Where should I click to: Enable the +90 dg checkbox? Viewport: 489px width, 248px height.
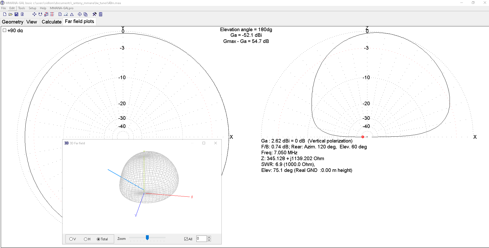click(x=5, y=30)
